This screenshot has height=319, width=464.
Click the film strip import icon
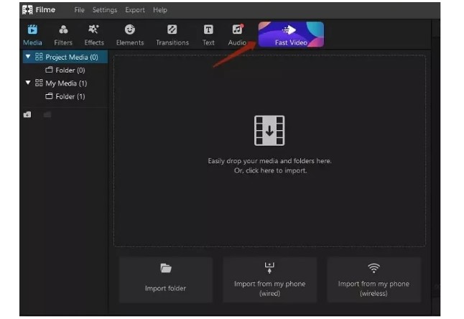click(269, 131)
